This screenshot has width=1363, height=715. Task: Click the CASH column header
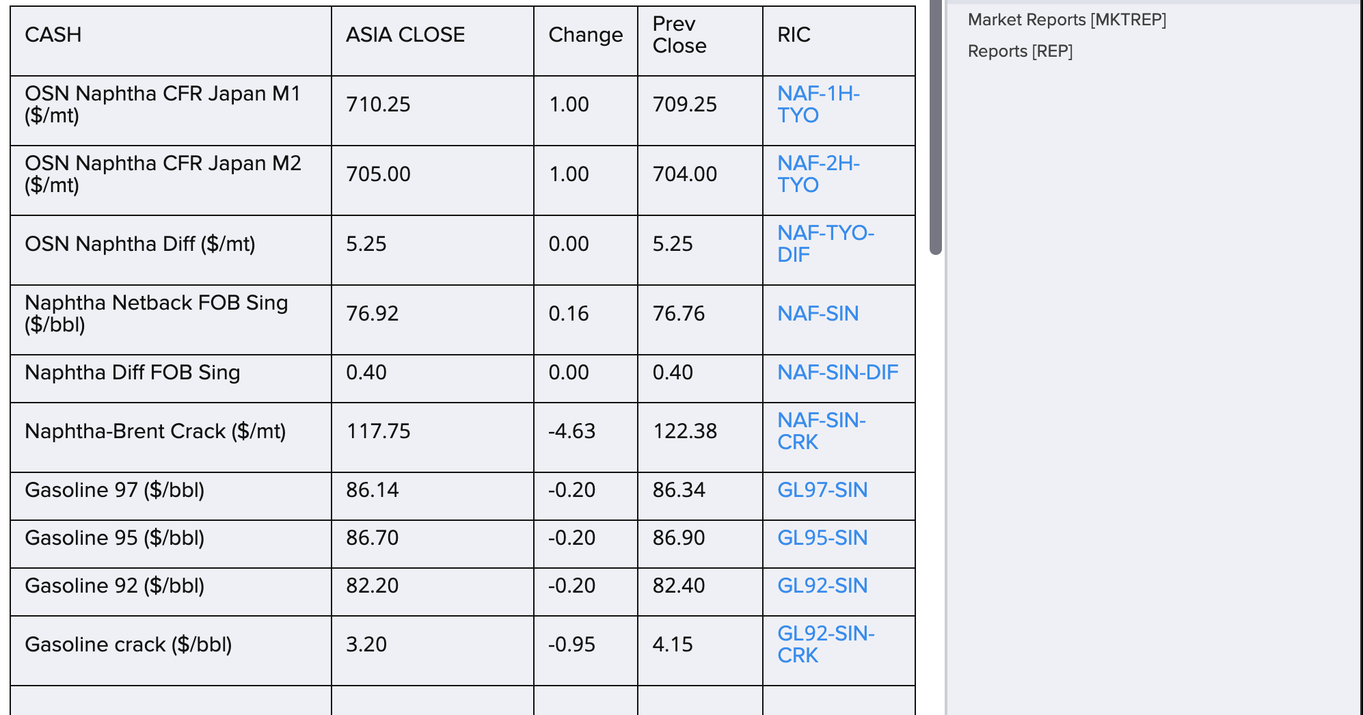click(x=53, y=34)
